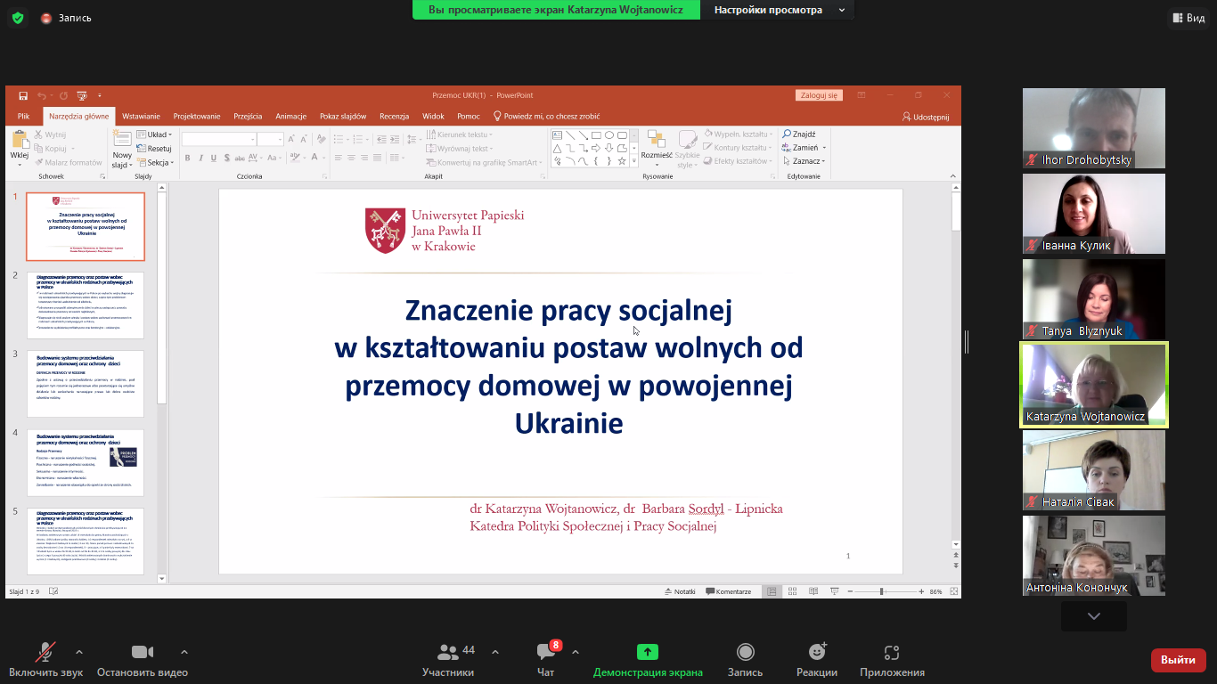The height and width of the screenshot is (684, 1217).
Task: Click the green screen share icon
Action: (648, 653)
